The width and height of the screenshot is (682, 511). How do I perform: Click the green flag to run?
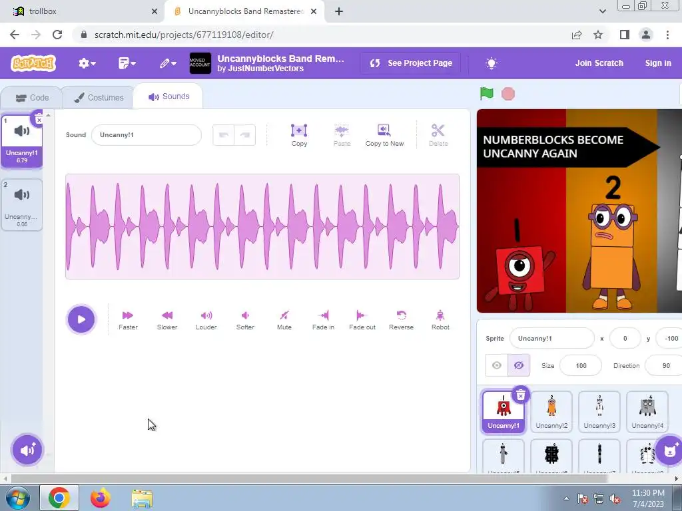(487, 93)
